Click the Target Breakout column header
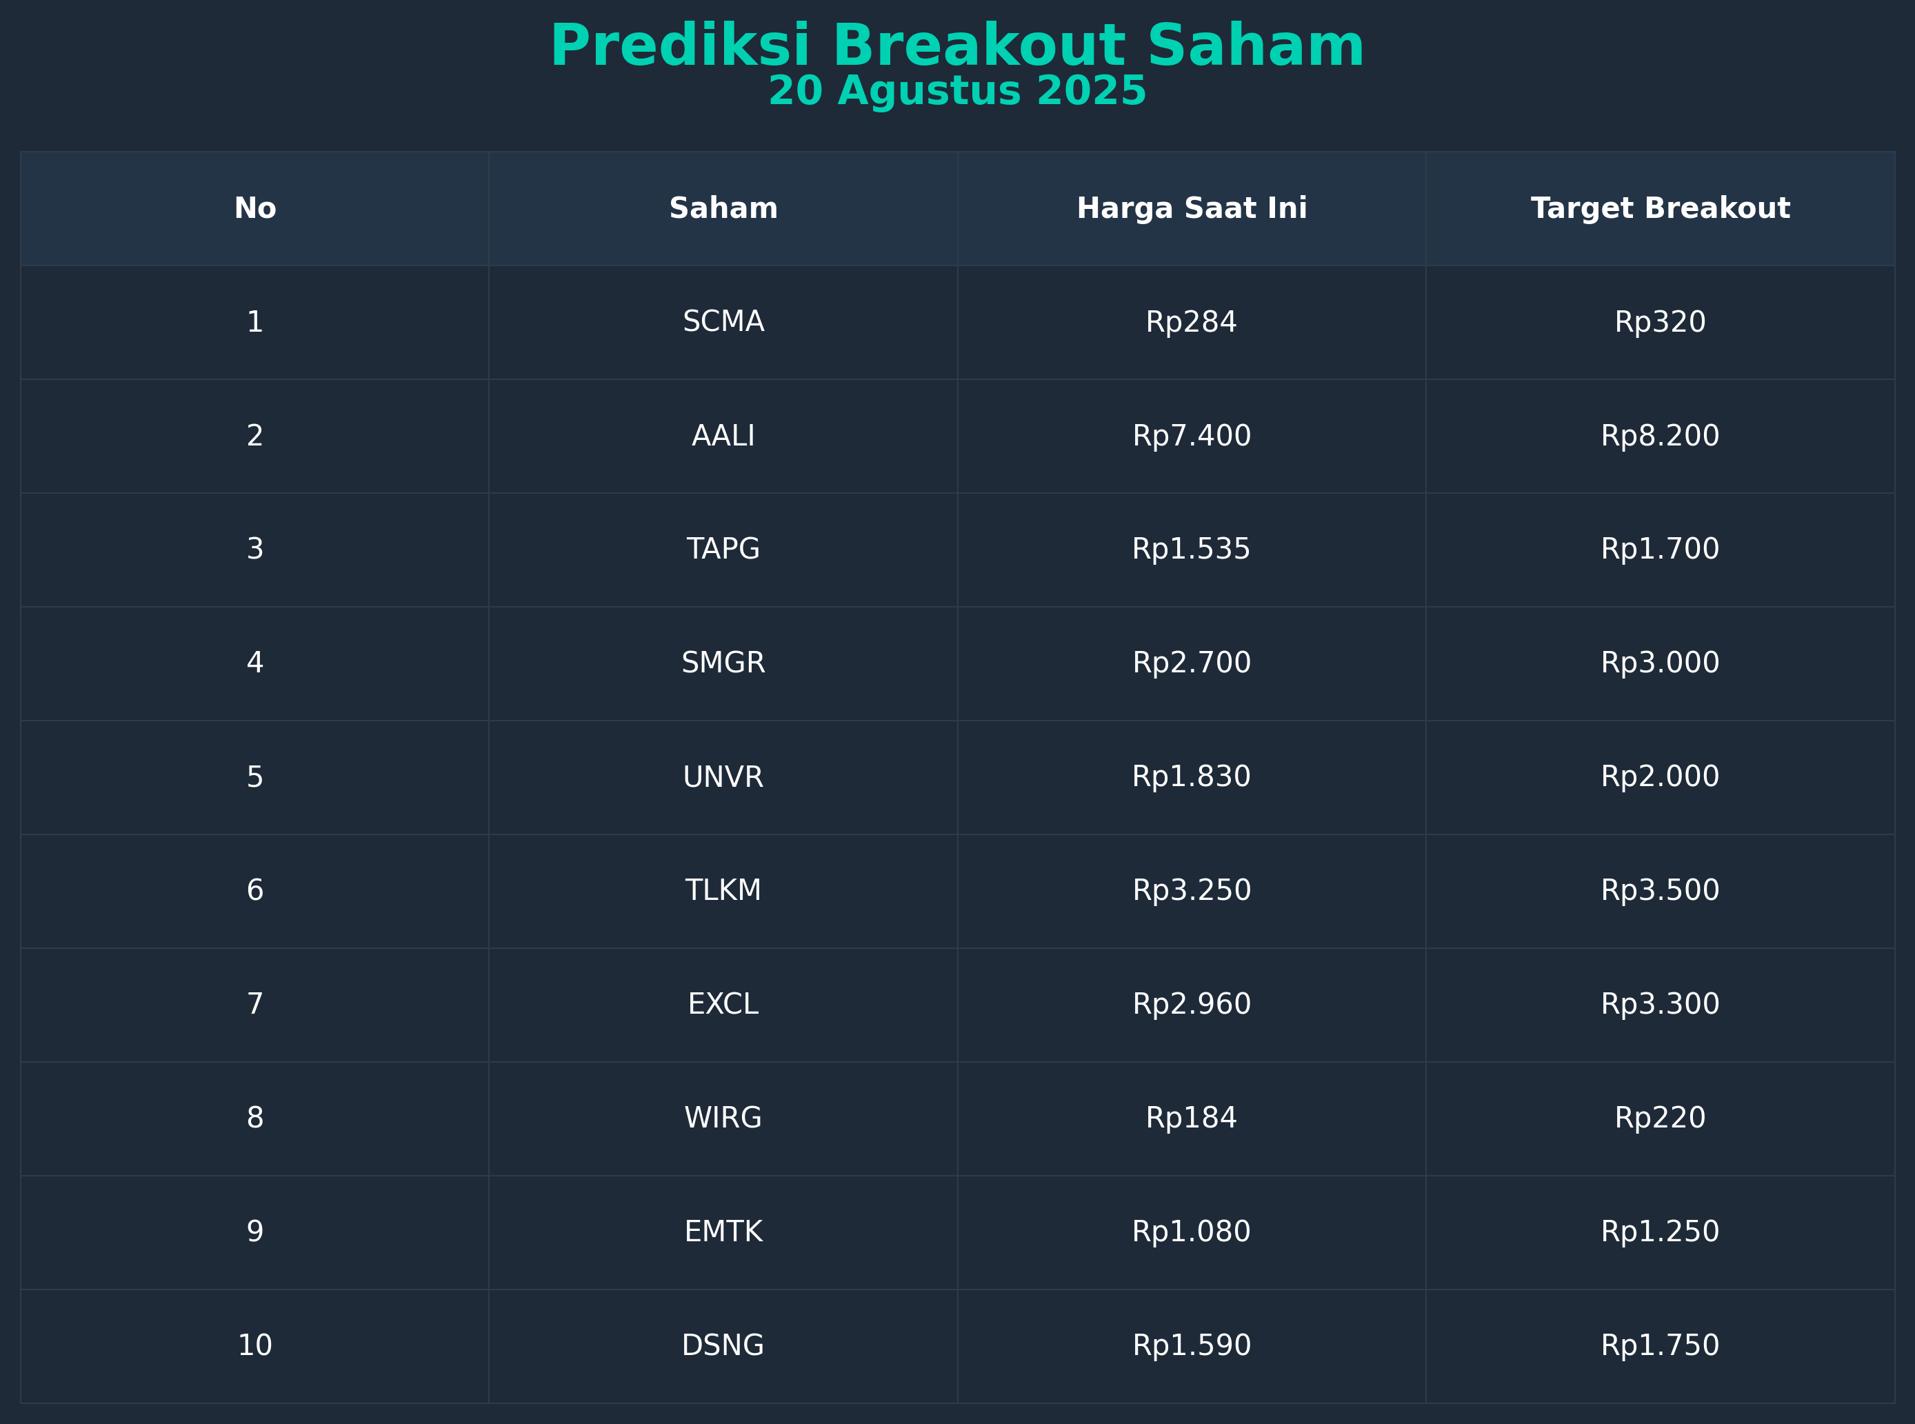Image resolution: width=1915 pixels, height=1424 pixels. coord(1661,208)
